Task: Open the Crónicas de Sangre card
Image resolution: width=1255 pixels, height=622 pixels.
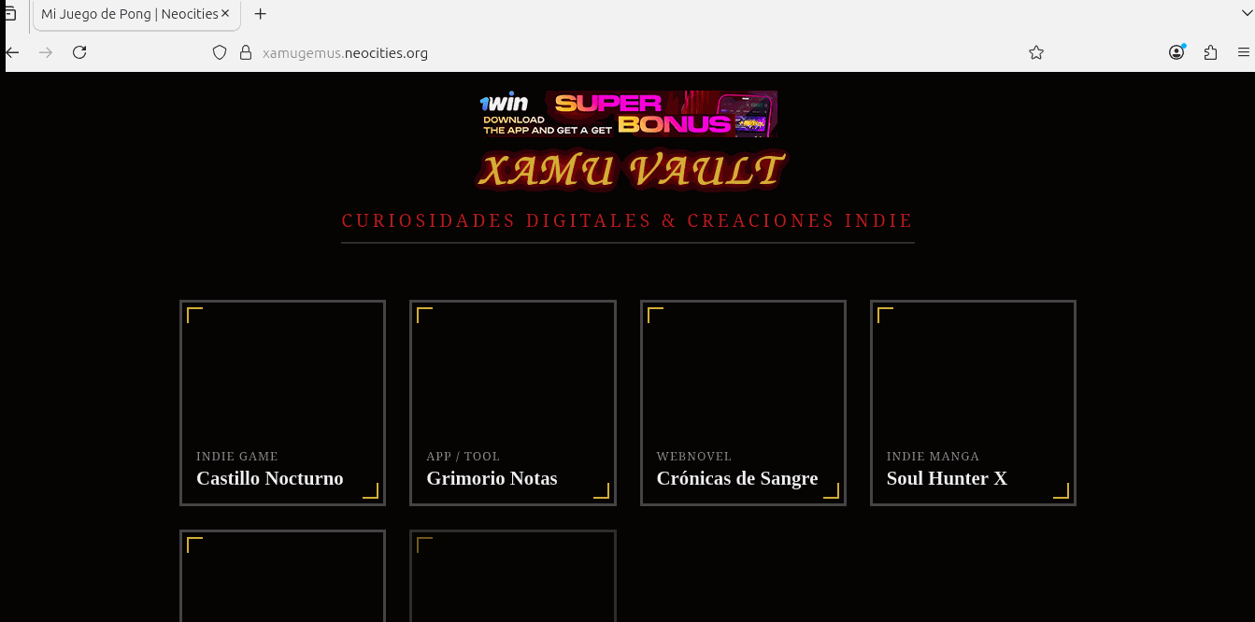Action: point(743,403)
